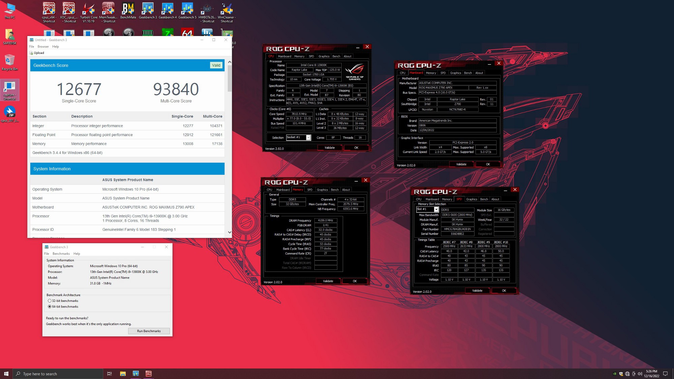Click Validate in the CPU-Z processor window
Viewport: 674px width, 379px height.
pos(330,148)
